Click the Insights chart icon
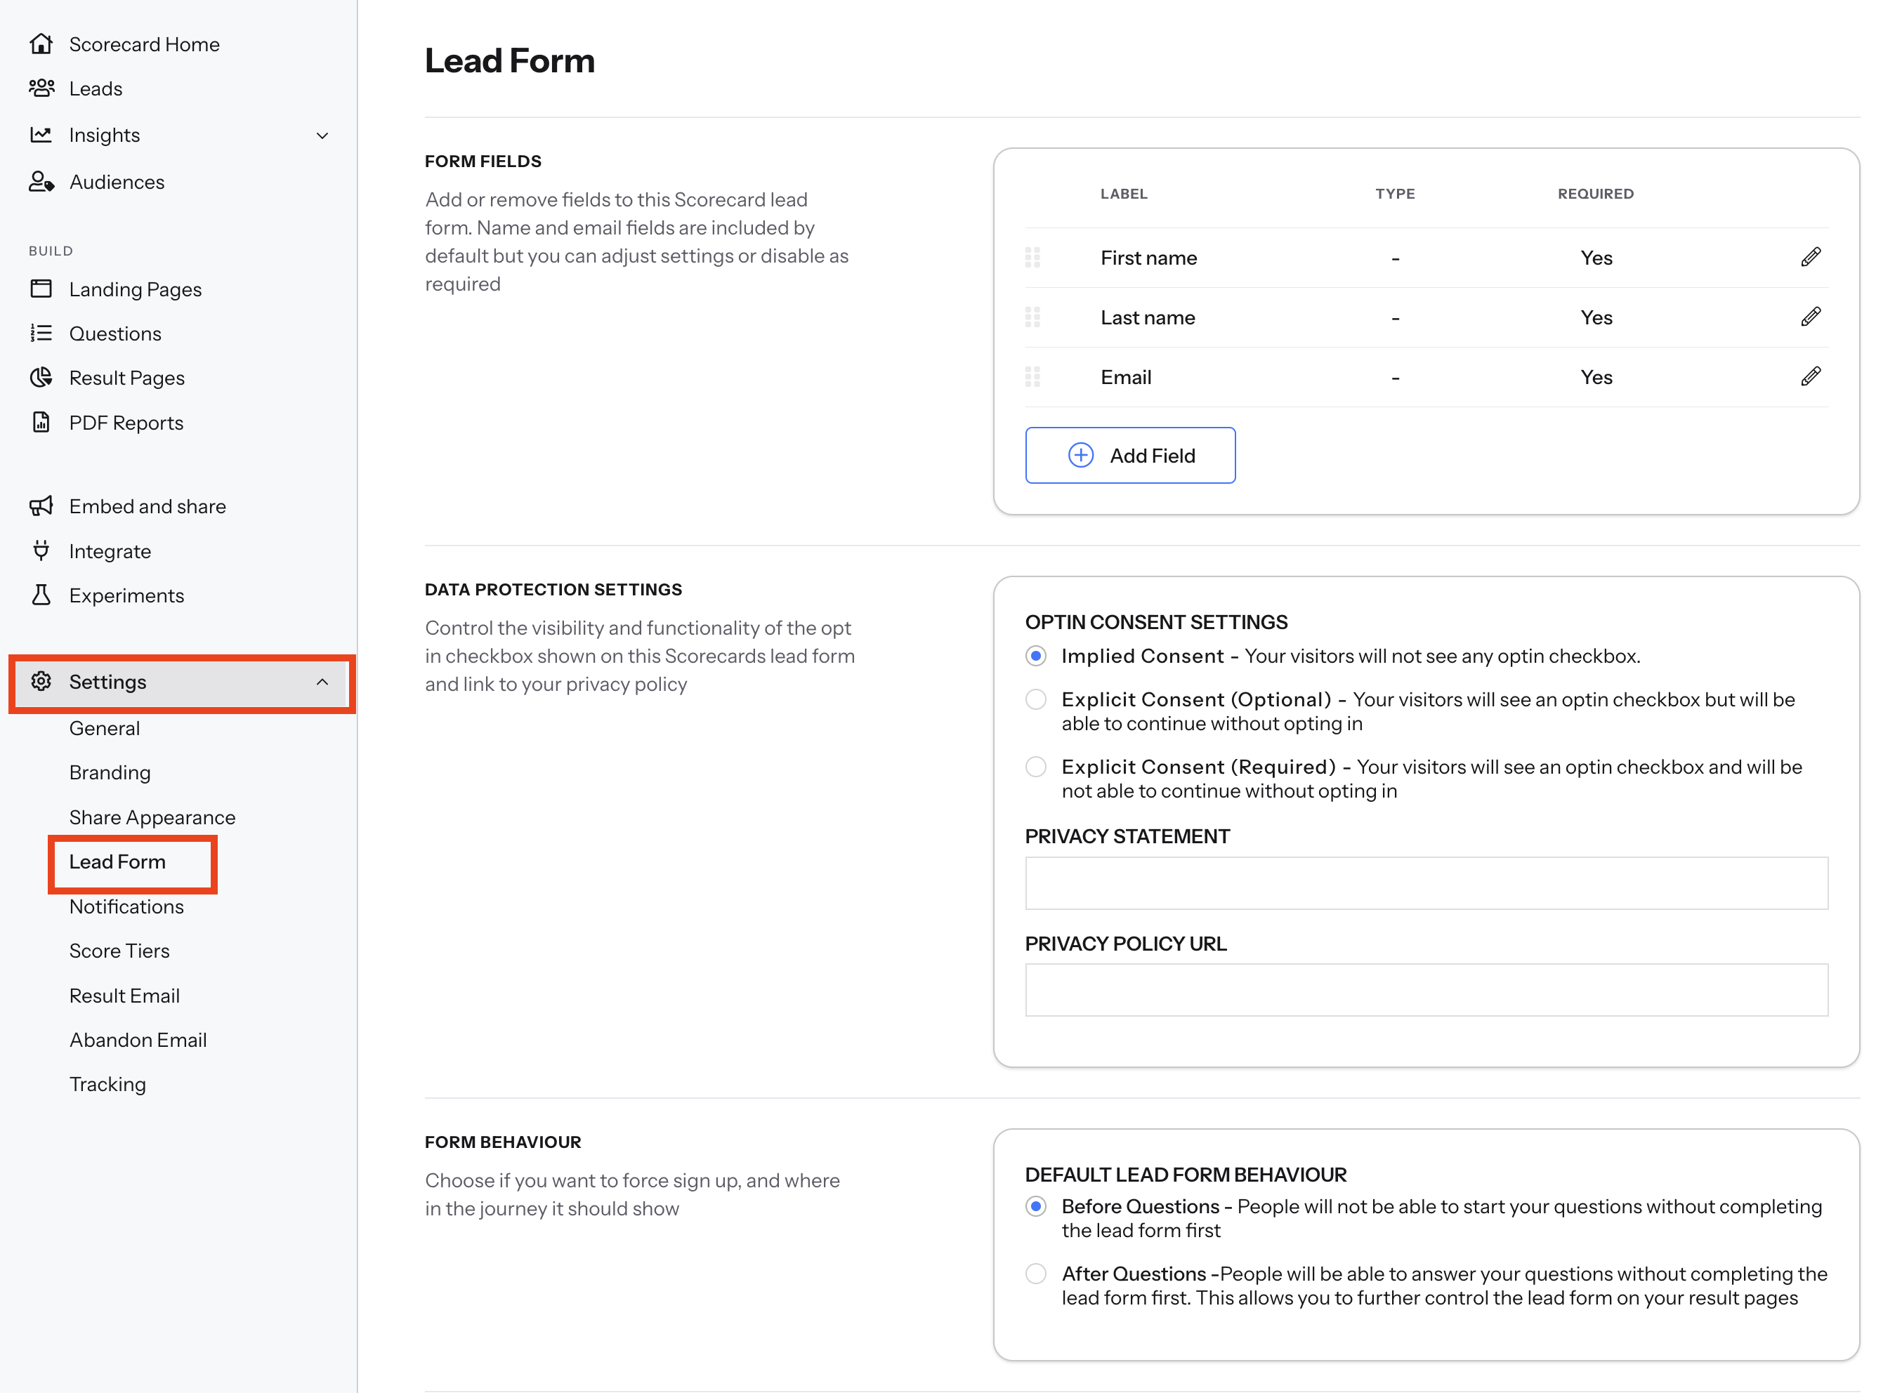 (x=41, y=135)
